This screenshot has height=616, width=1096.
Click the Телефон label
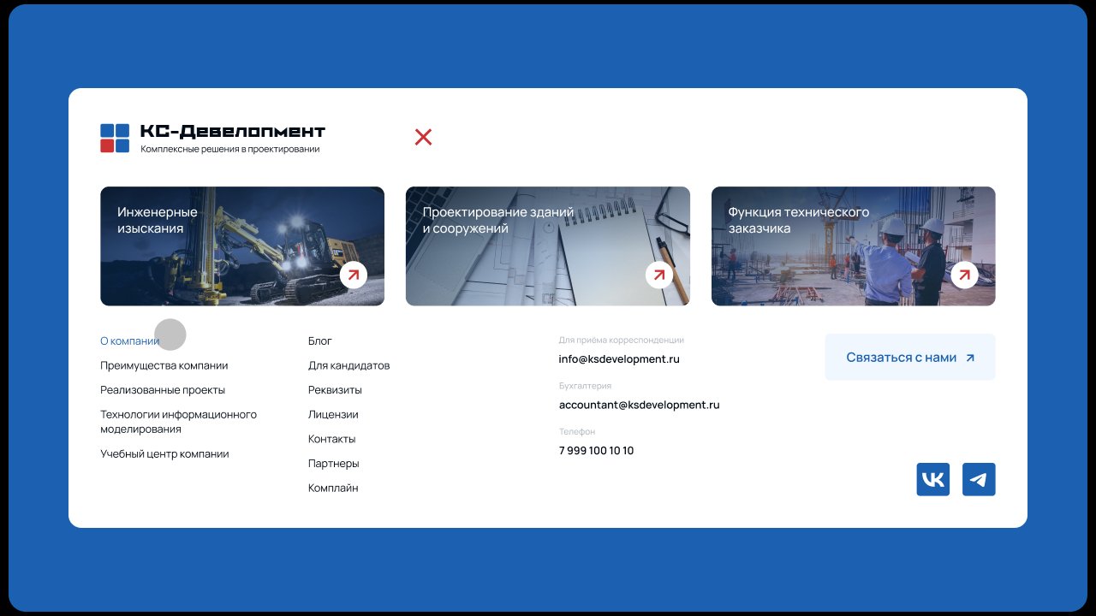point(577,432)
